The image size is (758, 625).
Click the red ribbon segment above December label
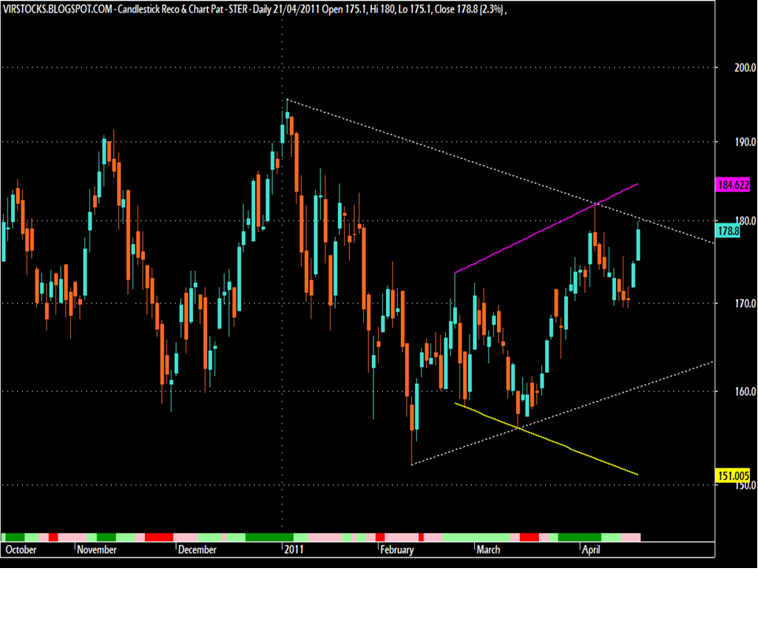click(159, 538)
